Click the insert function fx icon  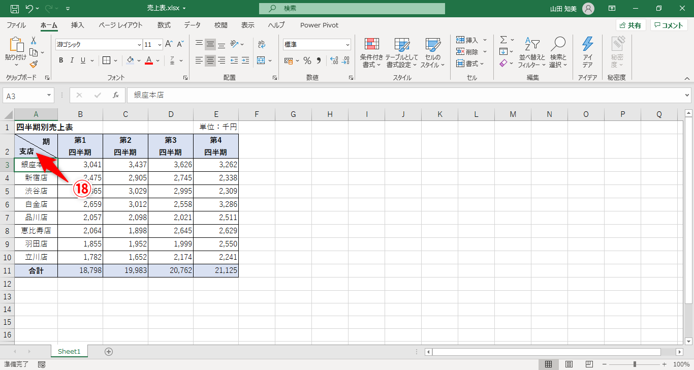pyautogui.click(x=116, y=95)
